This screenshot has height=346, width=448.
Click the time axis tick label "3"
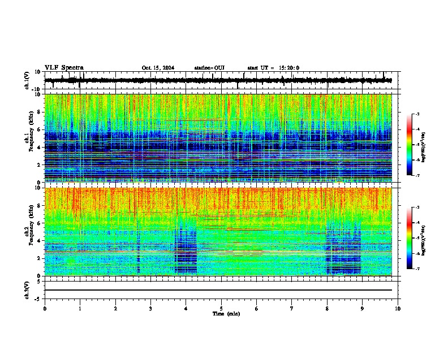(150, 309)
